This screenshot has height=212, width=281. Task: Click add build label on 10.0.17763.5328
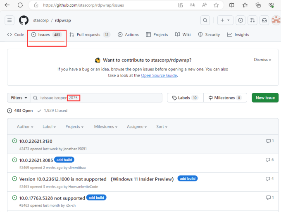[96, 198]
